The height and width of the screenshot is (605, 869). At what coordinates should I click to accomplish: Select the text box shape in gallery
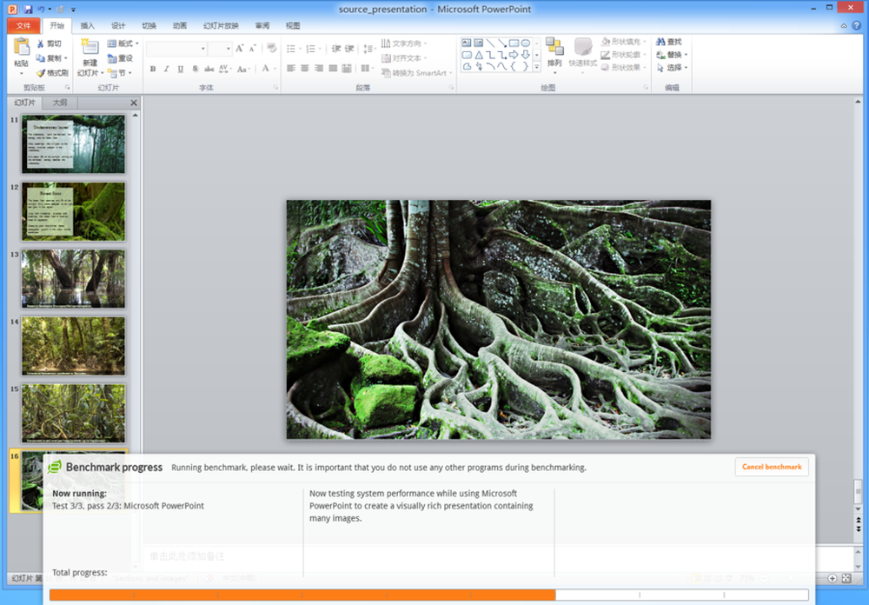pyautogui.click(x=467, y=43)
